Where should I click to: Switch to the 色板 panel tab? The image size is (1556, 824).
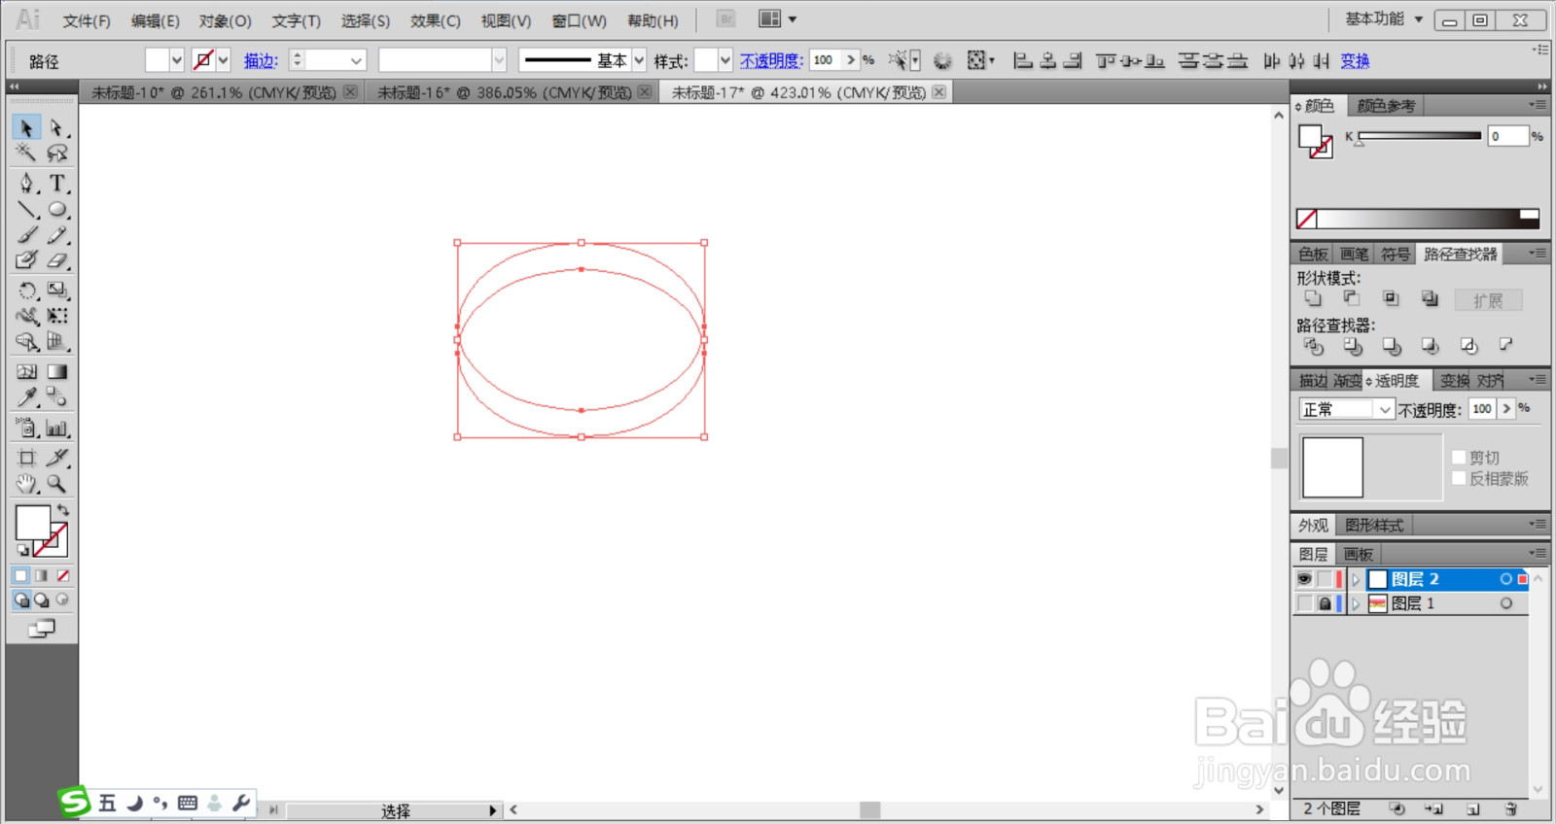point(1313,254)
